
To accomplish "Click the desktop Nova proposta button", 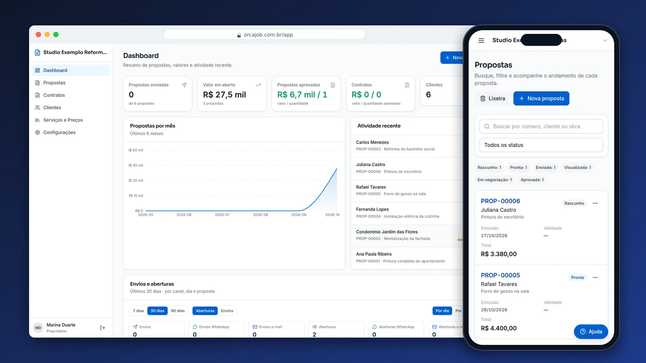I will coord(452,58).
